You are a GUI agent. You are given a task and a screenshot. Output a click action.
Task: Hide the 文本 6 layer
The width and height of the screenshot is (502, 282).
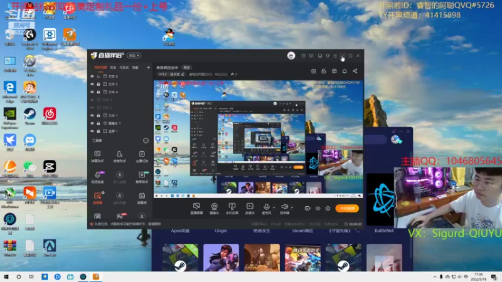[x=92, y=76]
